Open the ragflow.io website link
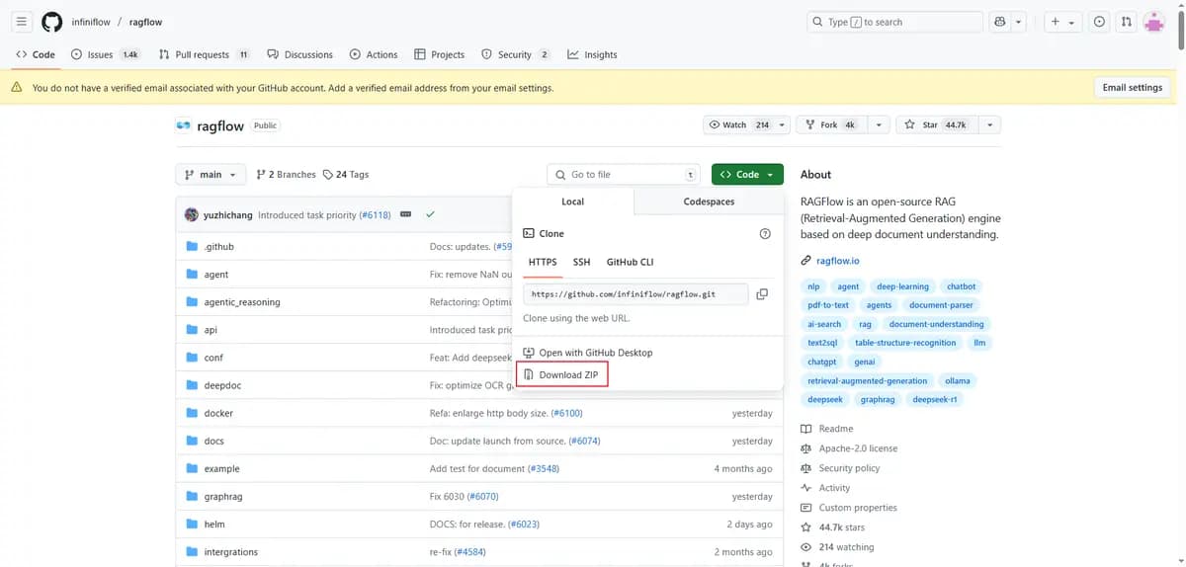The width and height of the screenshot is (1186, 567). pos(838,261)
